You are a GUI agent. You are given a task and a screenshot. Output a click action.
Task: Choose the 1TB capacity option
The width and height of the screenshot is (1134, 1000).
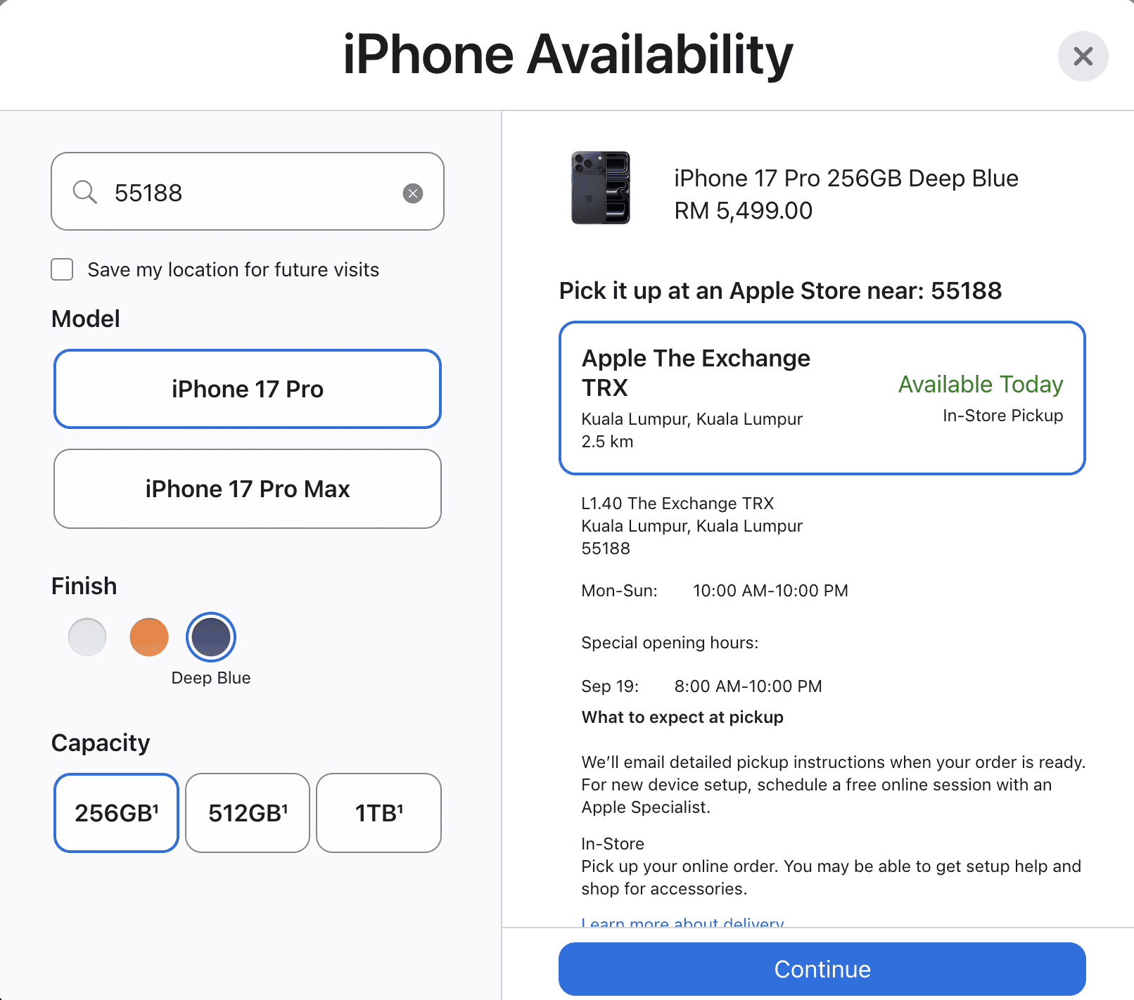pos(378,813)
